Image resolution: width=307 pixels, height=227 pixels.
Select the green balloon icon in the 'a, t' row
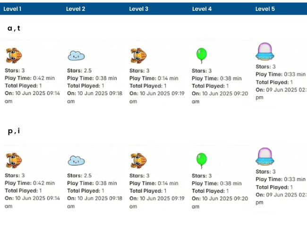pos(201,55)
